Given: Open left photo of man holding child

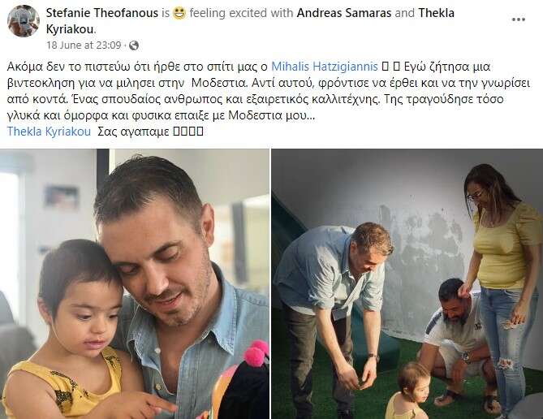Looking at the screenshot, I should (x=135, y=284).
